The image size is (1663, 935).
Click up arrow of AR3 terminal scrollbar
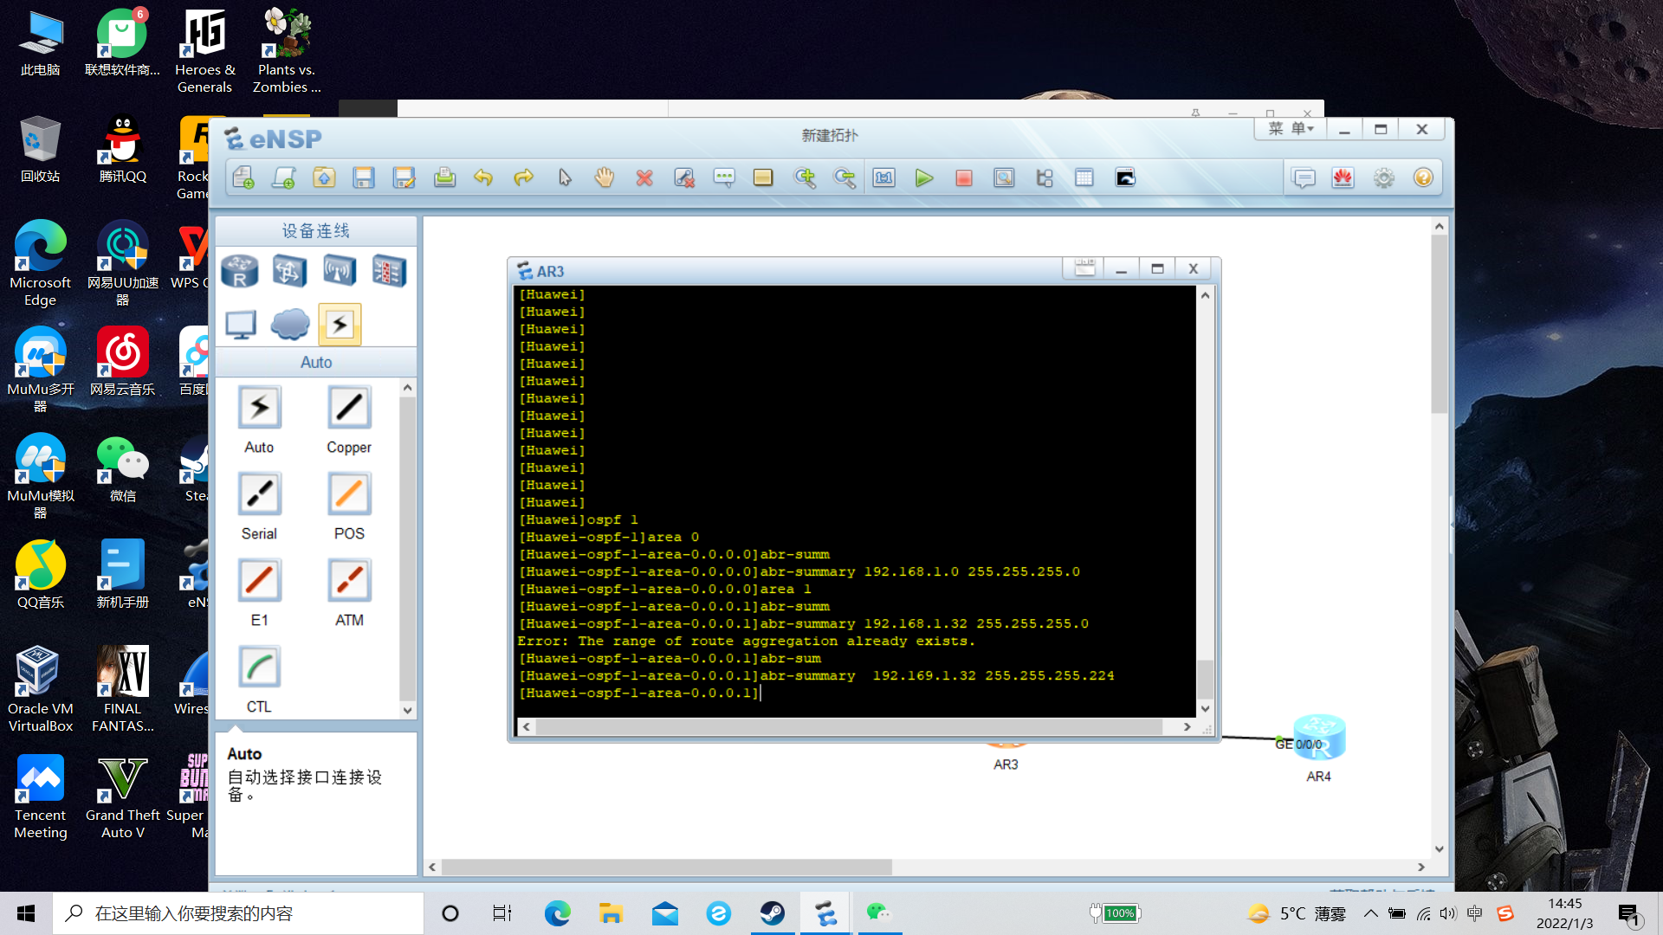tap(1205, 295)
